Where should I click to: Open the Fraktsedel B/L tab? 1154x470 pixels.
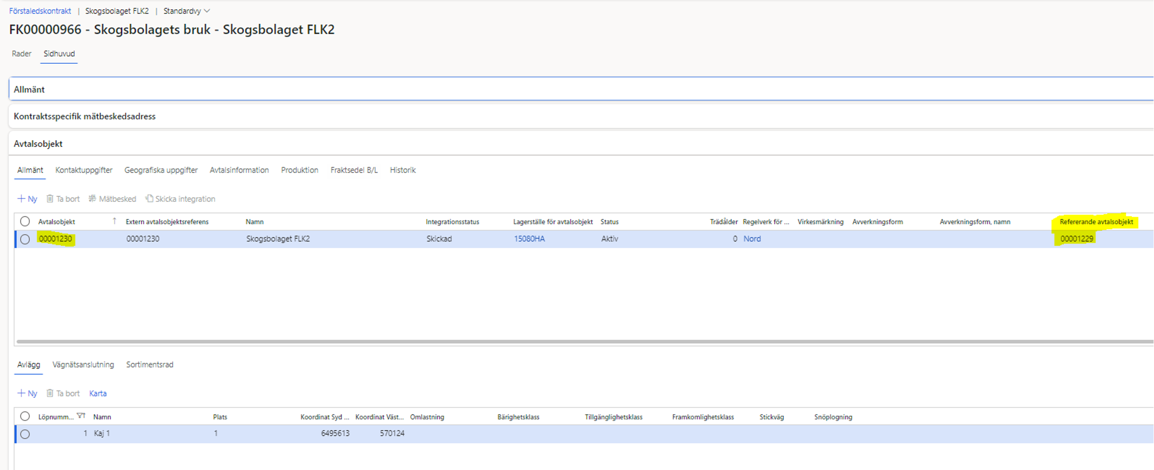354,170
